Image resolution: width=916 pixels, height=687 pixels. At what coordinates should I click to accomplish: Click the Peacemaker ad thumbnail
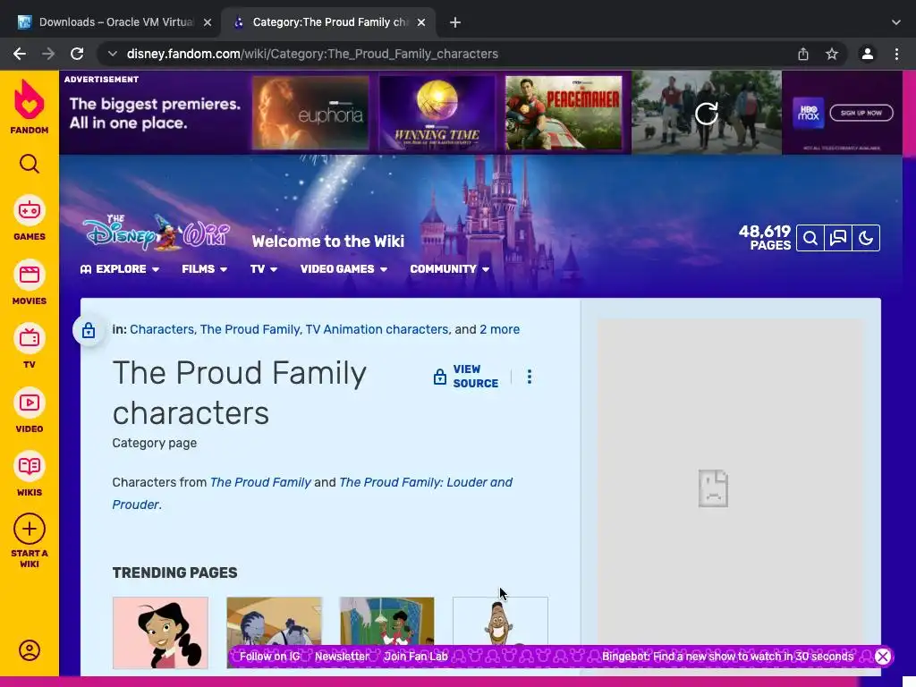[564, 112]
